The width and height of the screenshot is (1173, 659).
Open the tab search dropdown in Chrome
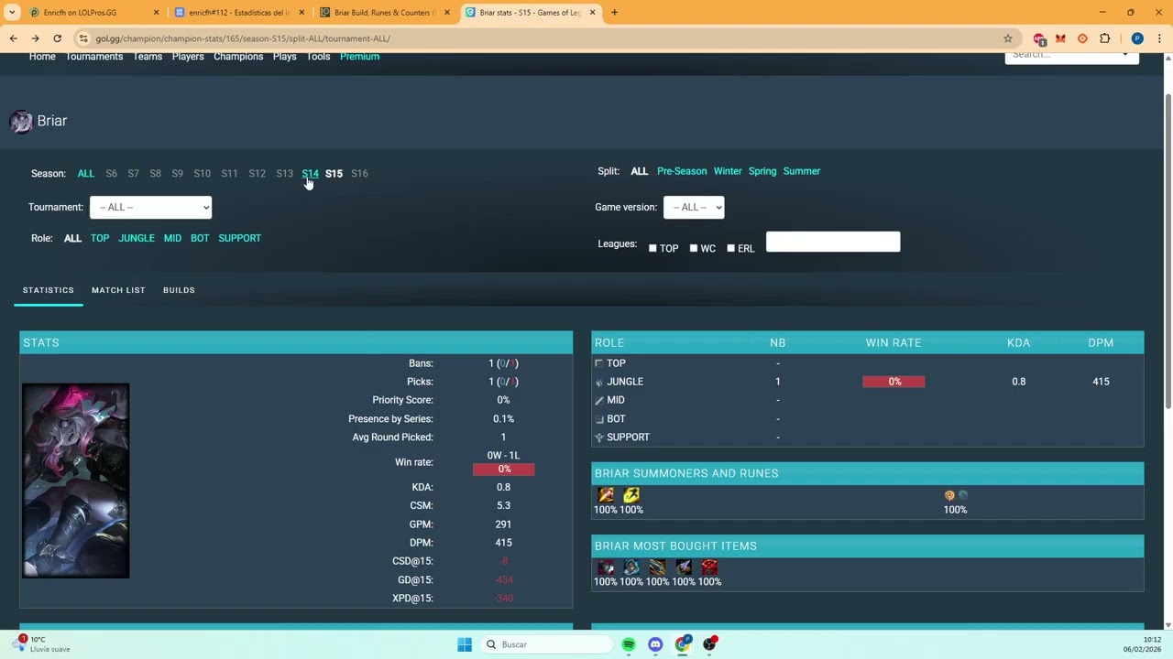point(12,13)
